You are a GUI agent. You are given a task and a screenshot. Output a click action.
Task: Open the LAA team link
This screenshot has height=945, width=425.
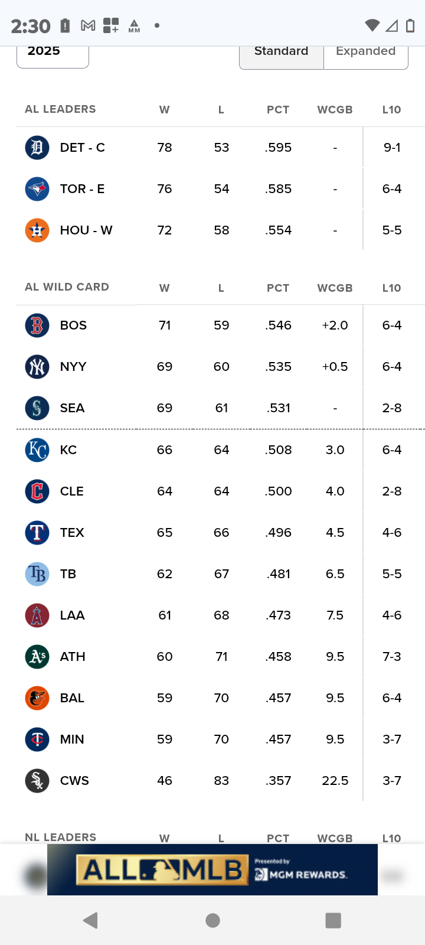point(72,615)
